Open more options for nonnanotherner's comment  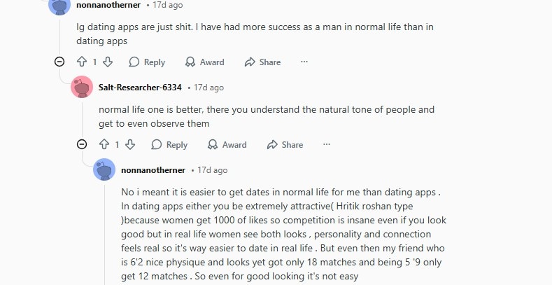coord(304,62)
